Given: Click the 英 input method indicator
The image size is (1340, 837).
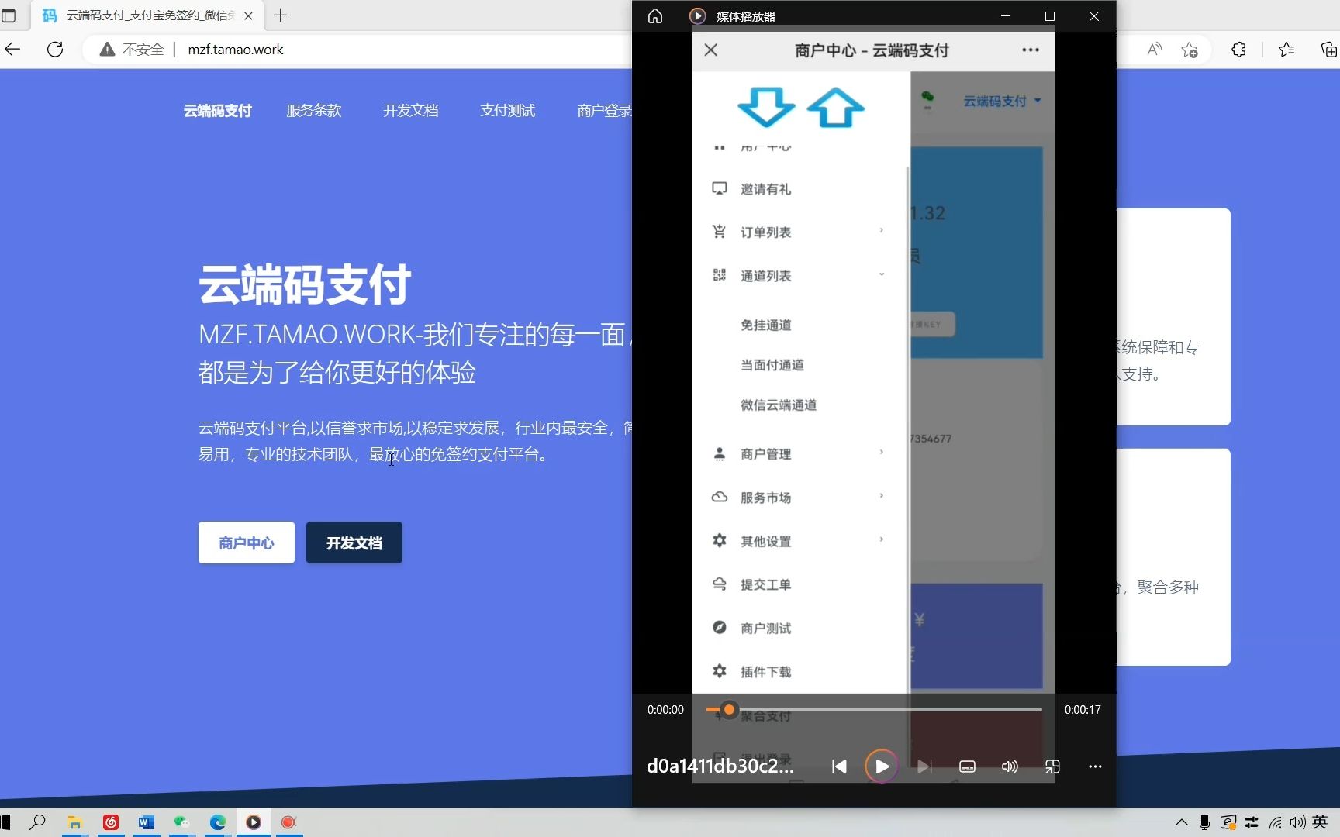Looking at the screenshot, I should (1320, 822).
